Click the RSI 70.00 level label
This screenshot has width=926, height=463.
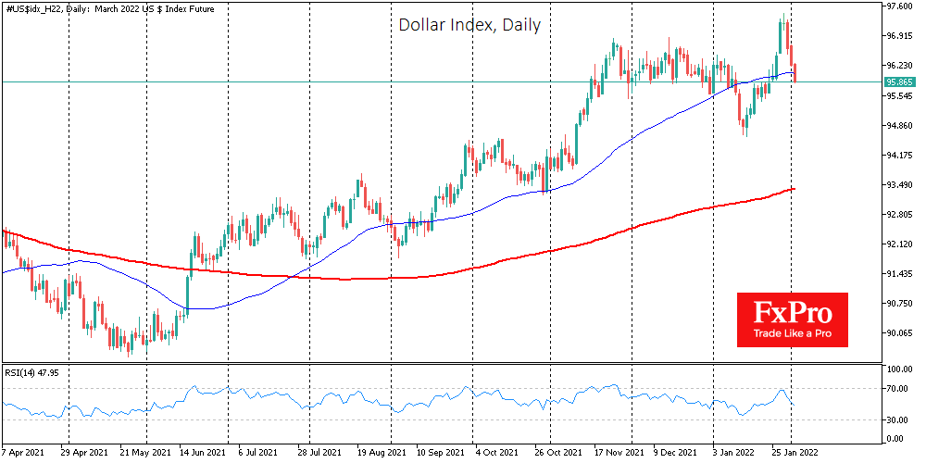tap(898, 389)
